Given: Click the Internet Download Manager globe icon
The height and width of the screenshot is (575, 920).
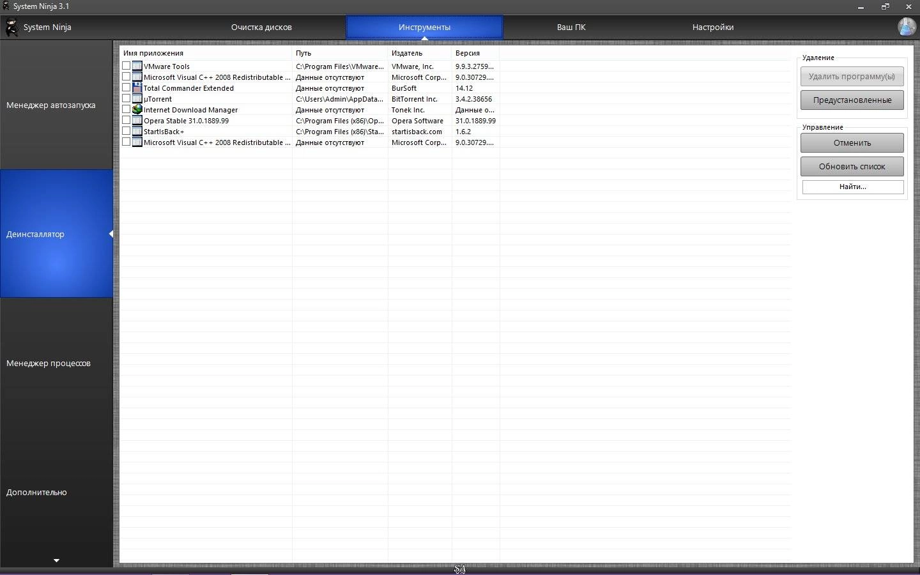Looking at the screenshot, I should click(x=137, y=109).
